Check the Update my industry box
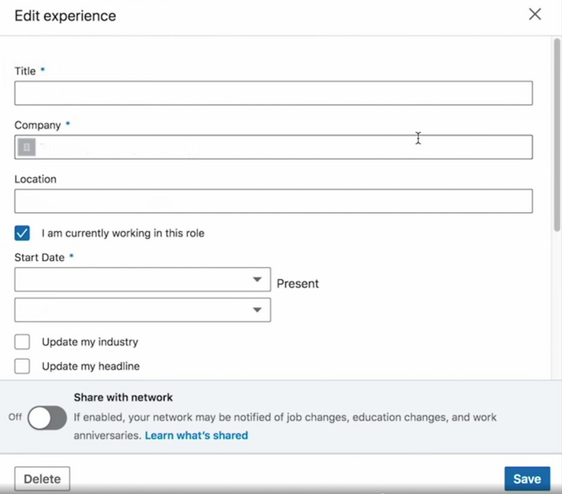Viewport: 562px width, 494px height. tap(22, 342)
